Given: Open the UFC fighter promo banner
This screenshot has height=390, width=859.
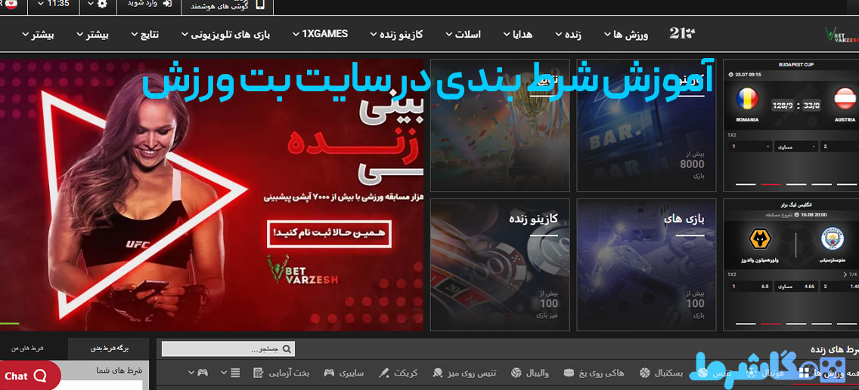Looking at the screenshot, I should (x=212, y=195).
